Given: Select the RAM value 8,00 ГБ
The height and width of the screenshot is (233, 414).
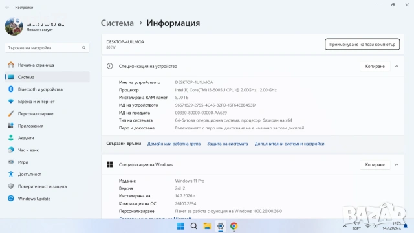Looking at the screenshot, I should point(182,98).
